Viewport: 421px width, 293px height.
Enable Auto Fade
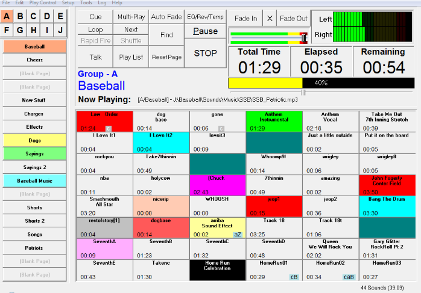pyautogui.click(x=166, y=17)
